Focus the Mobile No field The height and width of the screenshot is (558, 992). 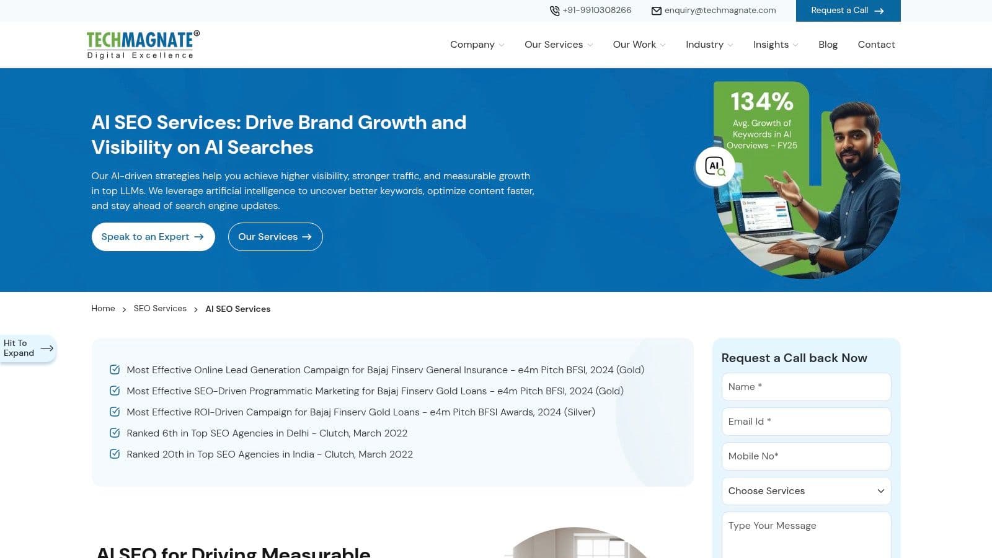coord(806,456)
